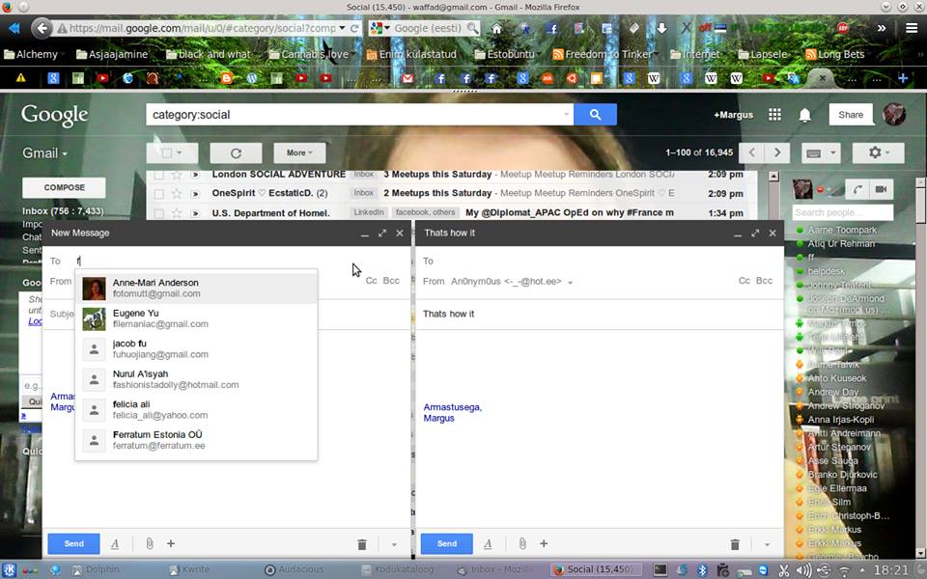Open Inbox (756 : 7,433) label
The width and height of the screenshot is (927, 579).
(63, 211)
